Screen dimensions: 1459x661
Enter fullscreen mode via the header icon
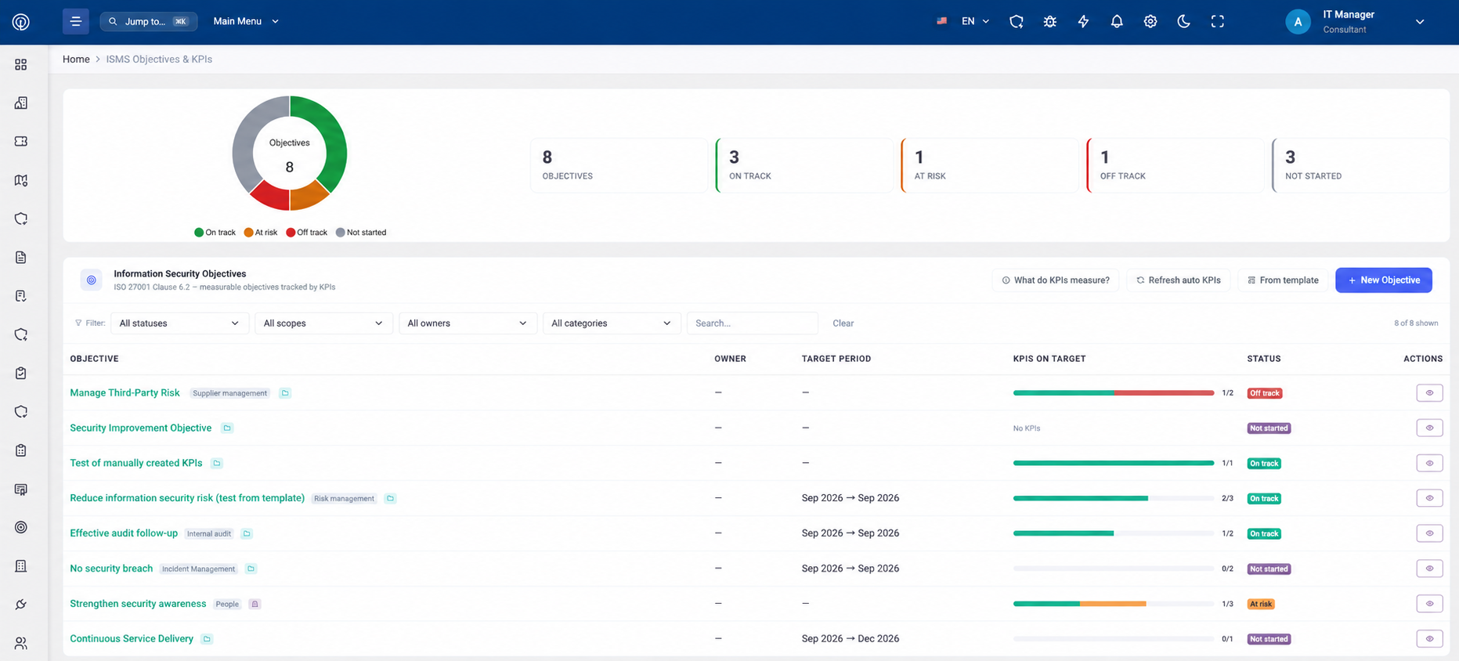coord(1218,21)
